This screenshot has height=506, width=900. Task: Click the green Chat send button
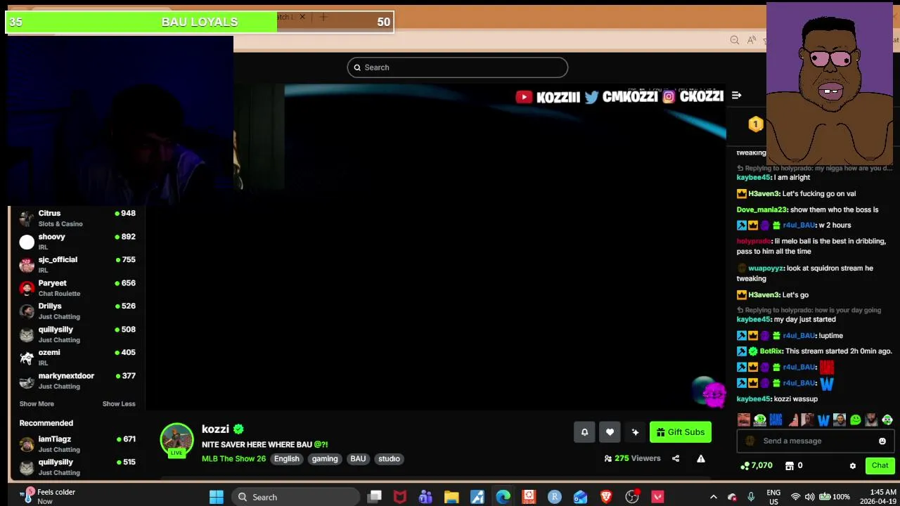point(880,465)
